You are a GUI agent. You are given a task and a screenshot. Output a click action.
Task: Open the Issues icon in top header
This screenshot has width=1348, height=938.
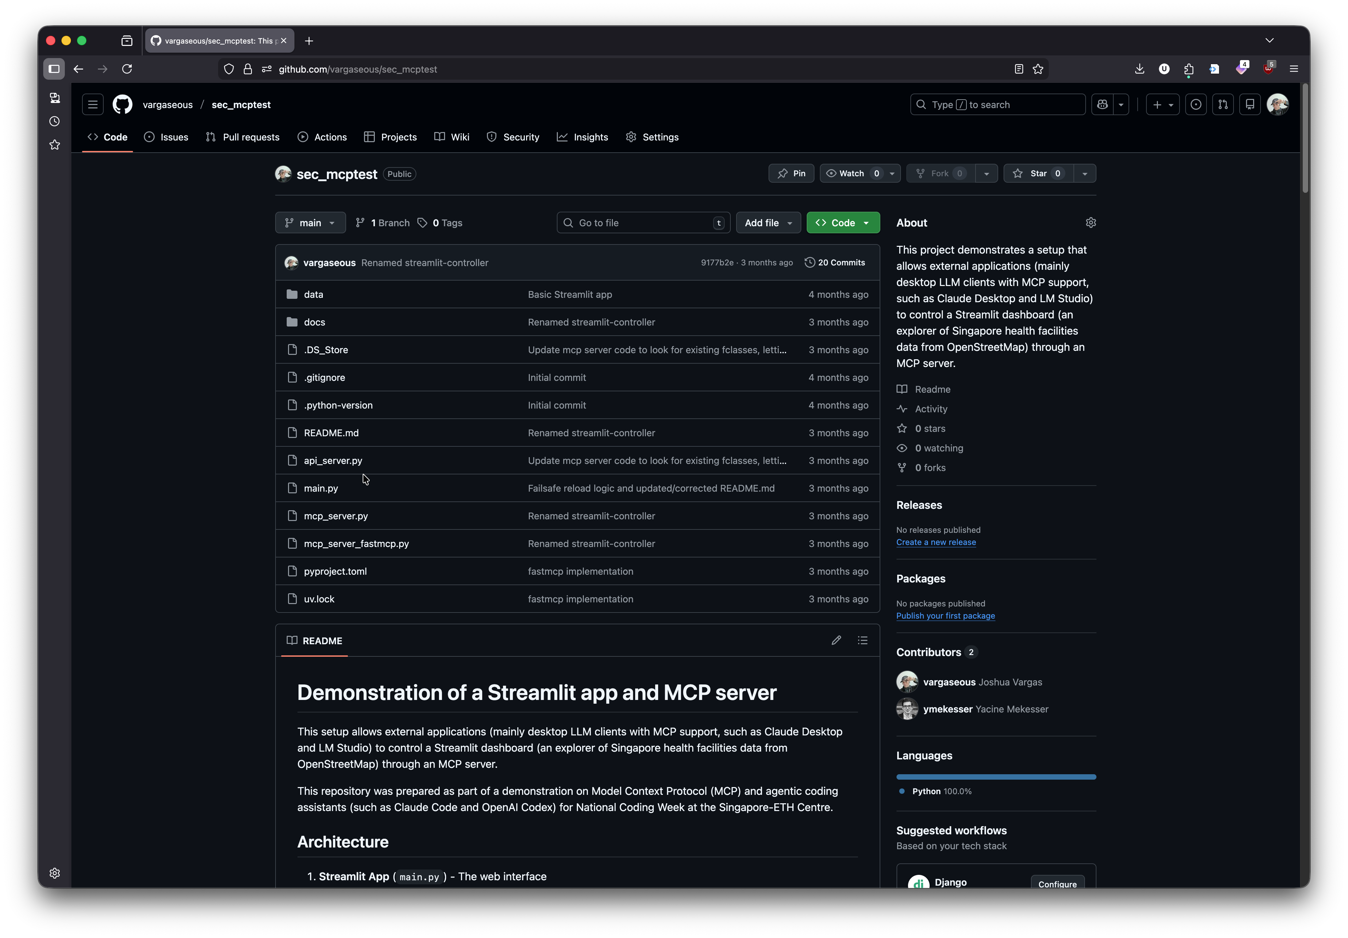coord(1195,104)
